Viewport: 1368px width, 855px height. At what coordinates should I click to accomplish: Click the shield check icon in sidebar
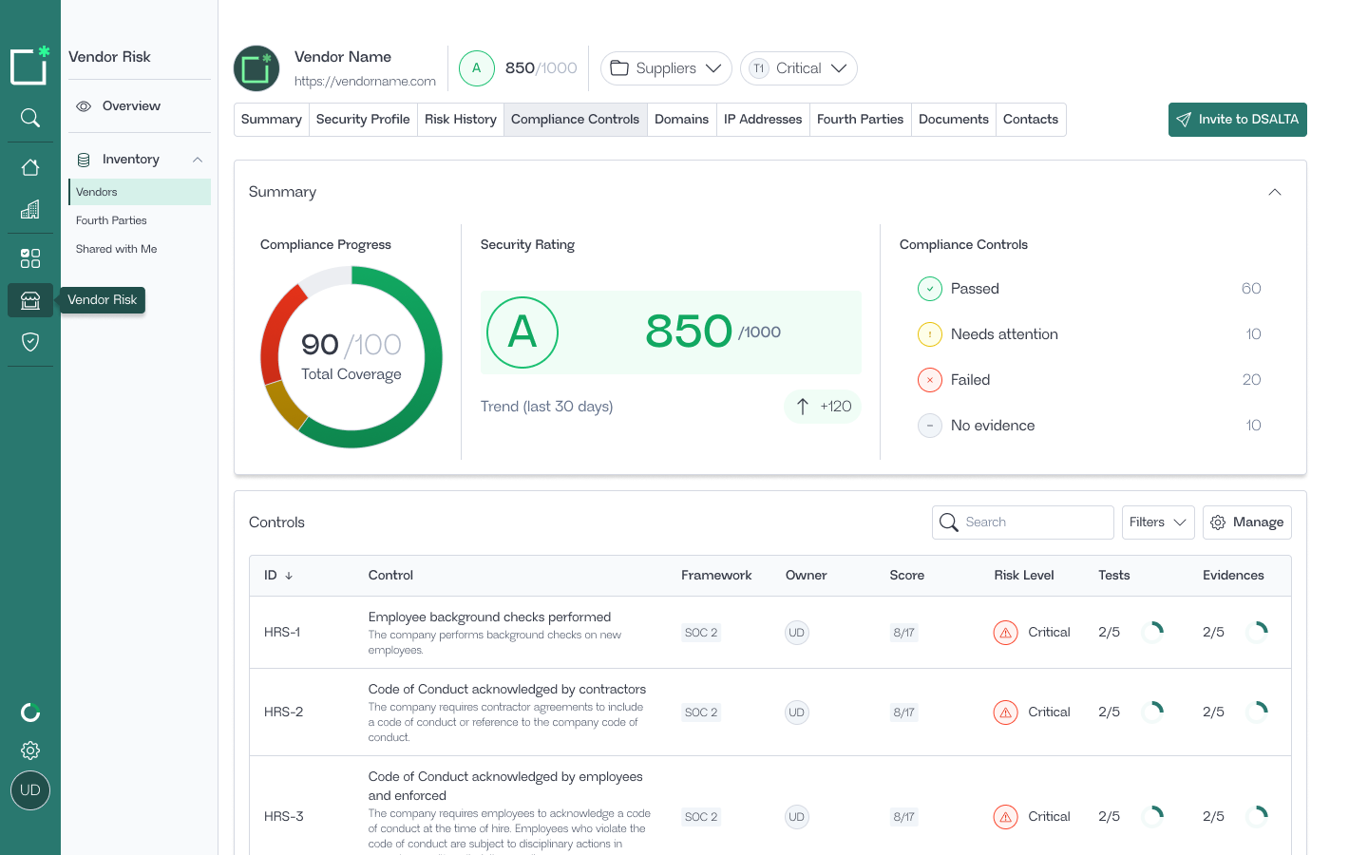(x=30, y=342)
